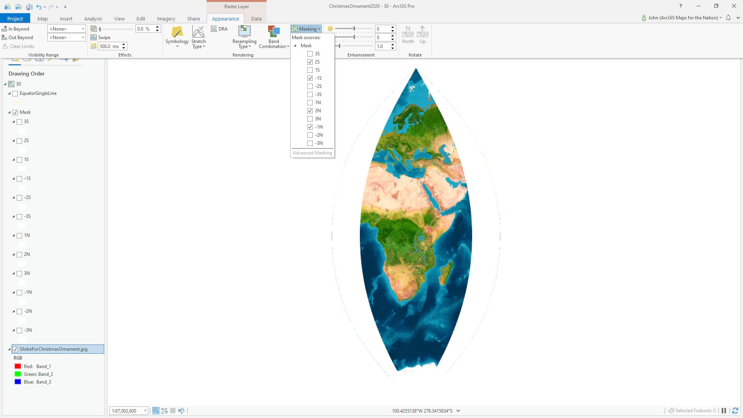
Task: Uncheck the 2N mask source
Action: pos(310,111)
